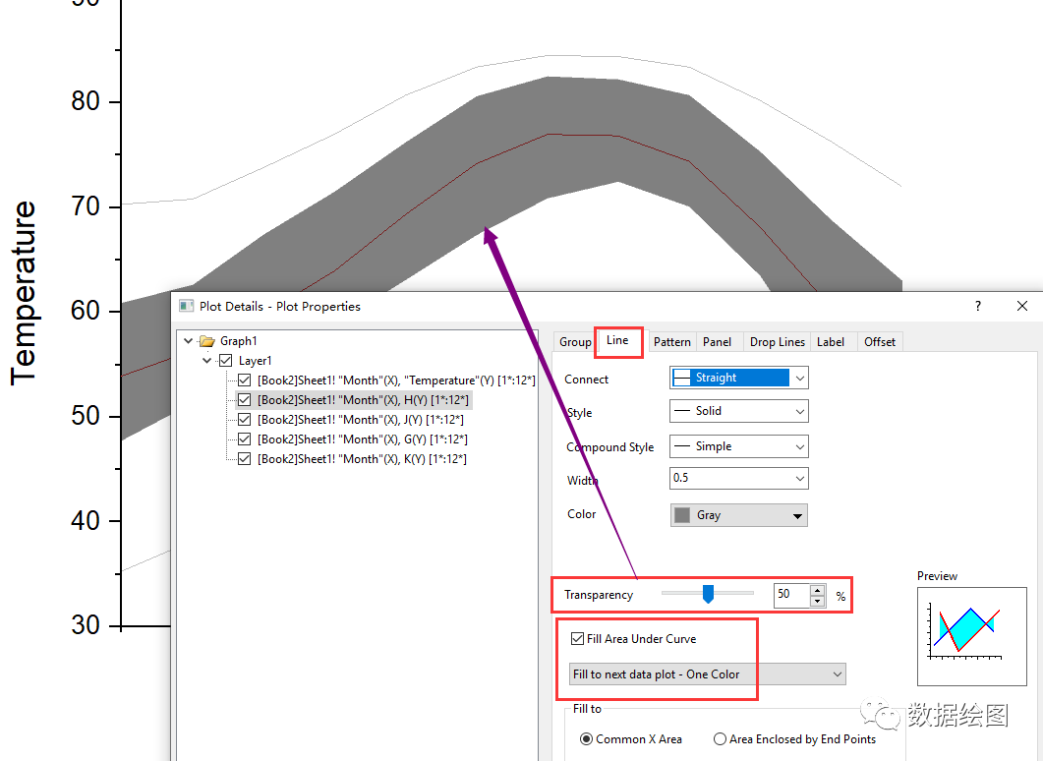Open the Style dropdown showing Solid
The height and width of the screenshot is (761, 1043).
[x=738, y=411]
